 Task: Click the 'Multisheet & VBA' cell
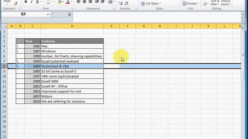pos(72,66)
